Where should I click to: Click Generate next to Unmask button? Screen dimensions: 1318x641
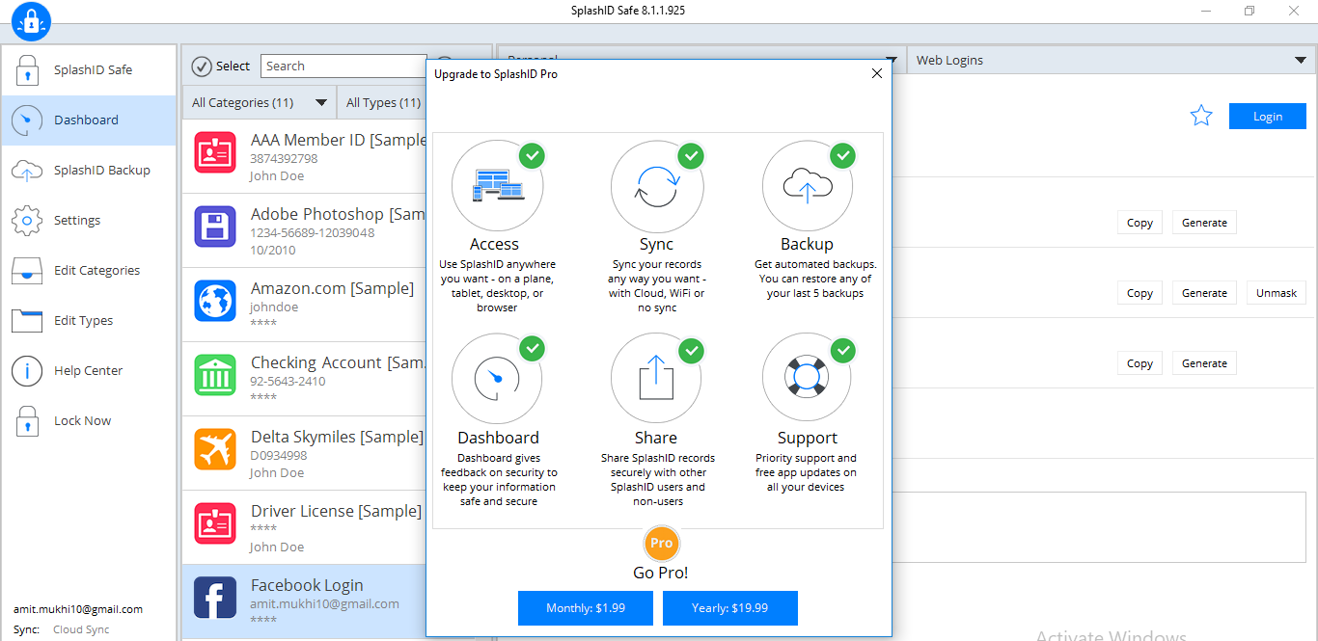[x=1204, y=293]
